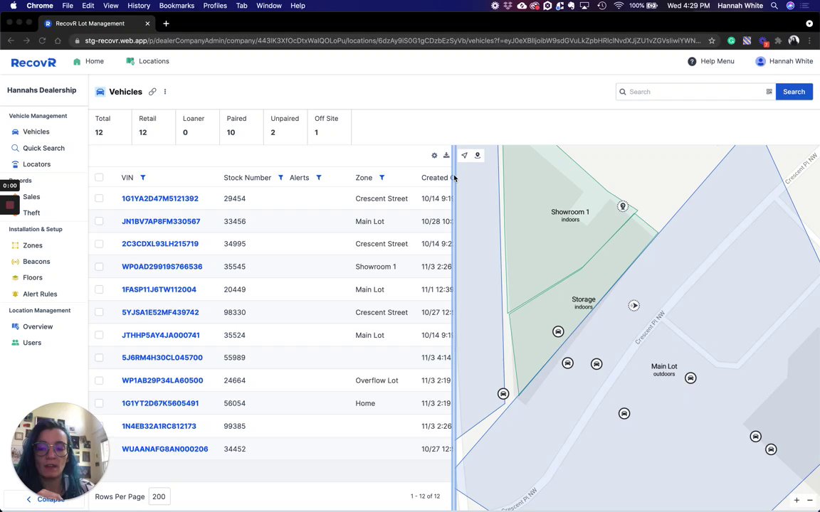The width and height of the screenshot is (820, 512).
Task: Click the zoom out minus on map
Action: point(809,500)
